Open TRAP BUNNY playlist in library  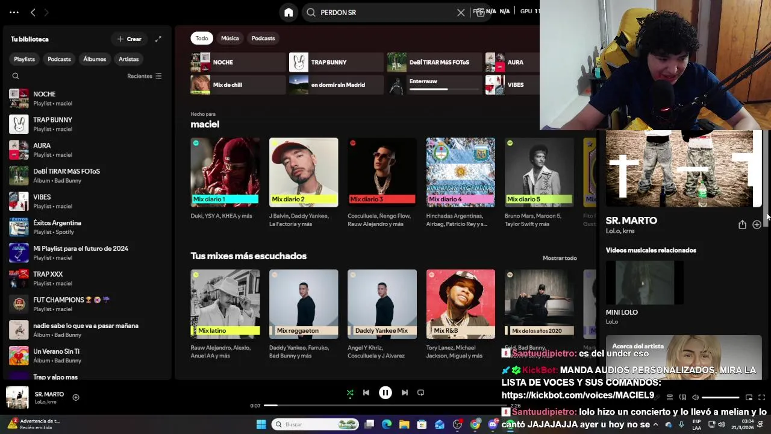[x=86, y=124]
